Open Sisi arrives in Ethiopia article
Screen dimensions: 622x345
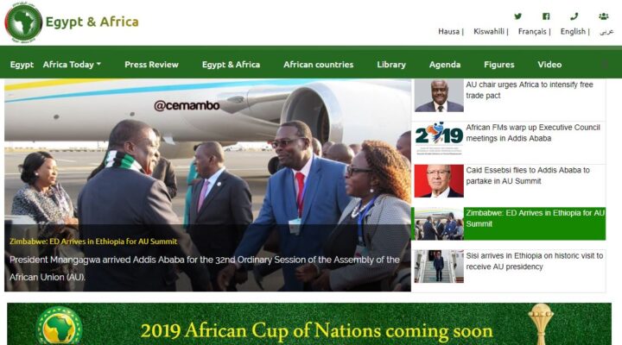click(535, 261)
